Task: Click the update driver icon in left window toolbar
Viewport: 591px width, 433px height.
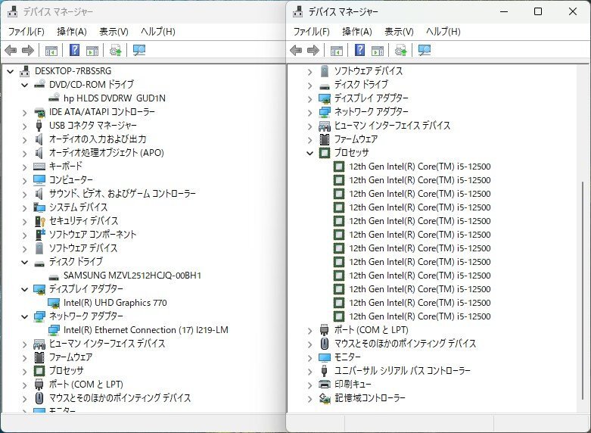Action: 115,51
